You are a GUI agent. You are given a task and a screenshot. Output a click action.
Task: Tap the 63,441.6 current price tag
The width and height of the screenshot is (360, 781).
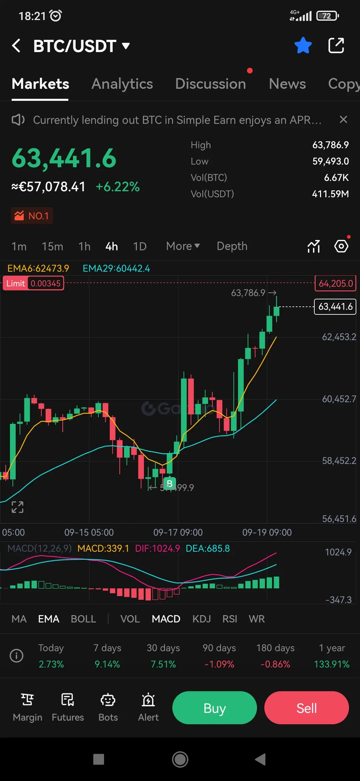tap(335, 306)
